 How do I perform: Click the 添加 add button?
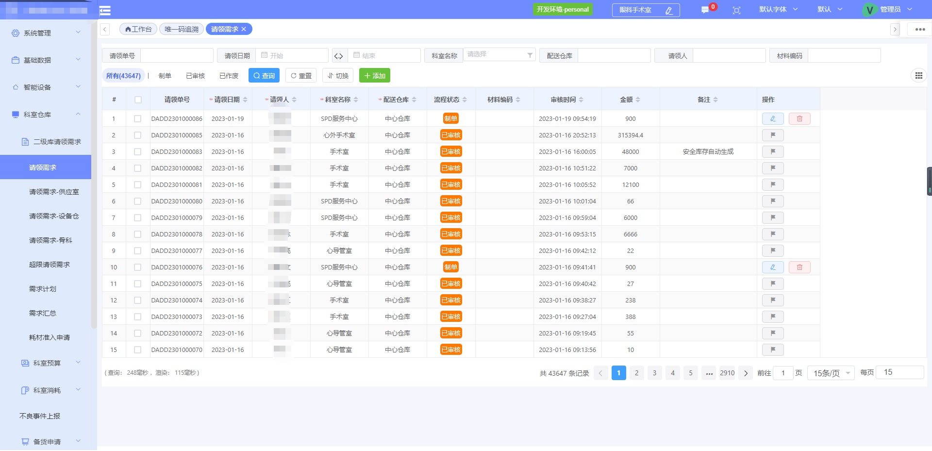(x=375, y=75)
